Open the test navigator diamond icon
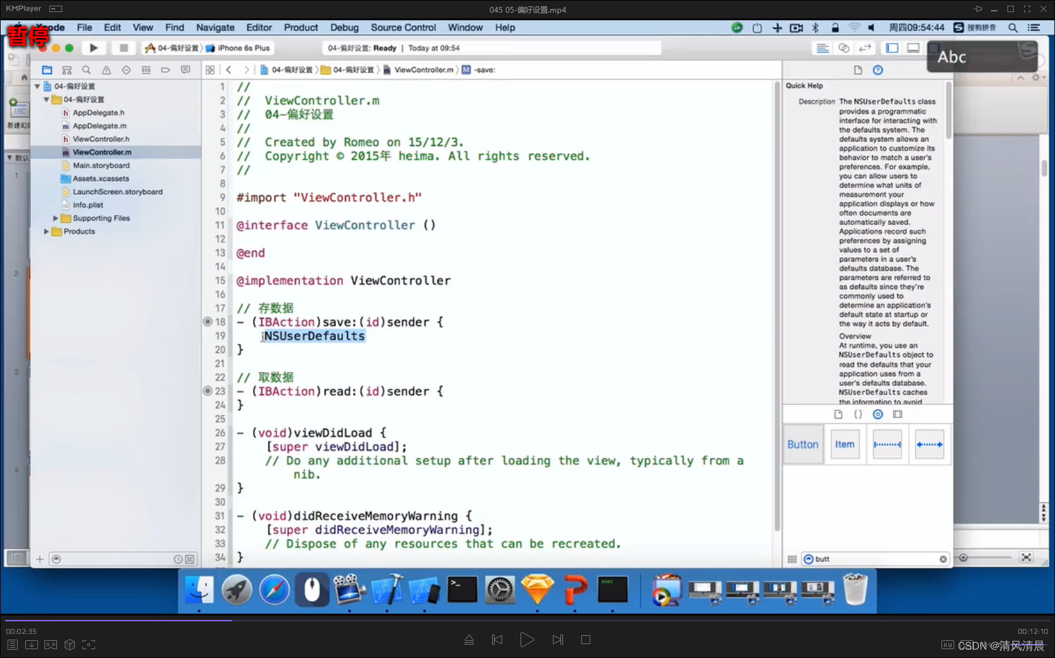This screenshot has height=658, width=1055. 126,70
